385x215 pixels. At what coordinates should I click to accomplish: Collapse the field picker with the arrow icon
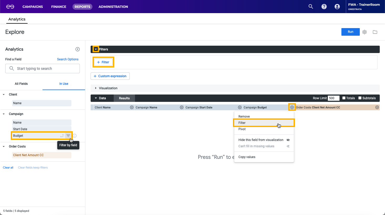click(77, 49)
